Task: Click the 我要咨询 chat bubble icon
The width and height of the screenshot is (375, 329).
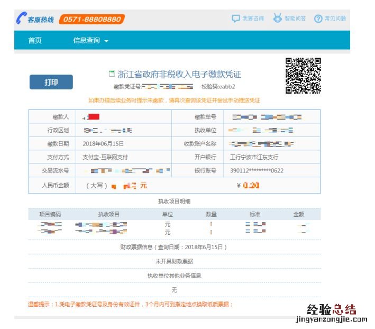Action: [236, 19]
